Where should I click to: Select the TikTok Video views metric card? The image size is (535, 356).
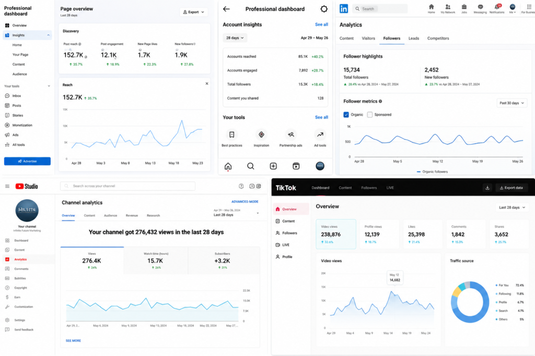336,234
